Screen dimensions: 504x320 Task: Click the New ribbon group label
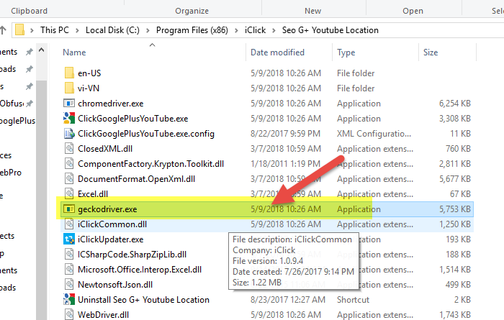tap(312, 11)
